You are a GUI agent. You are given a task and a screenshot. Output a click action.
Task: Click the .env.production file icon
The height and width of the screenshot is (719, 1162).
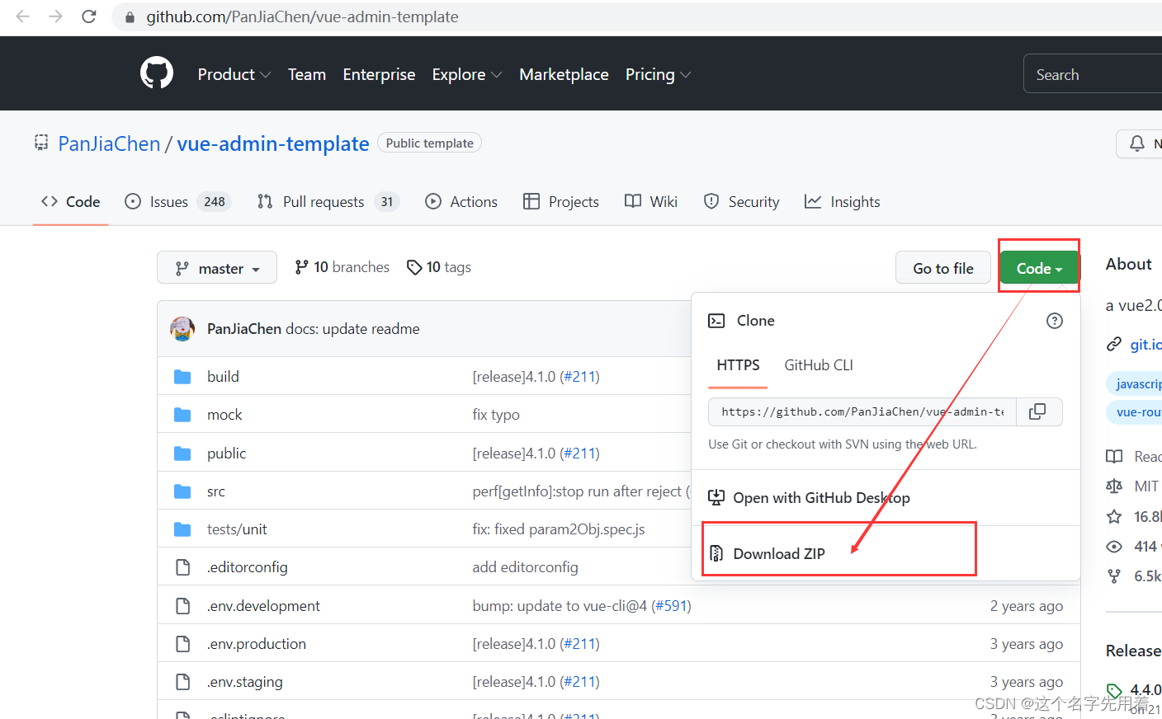pyautogui.click(x=182, y=644)
